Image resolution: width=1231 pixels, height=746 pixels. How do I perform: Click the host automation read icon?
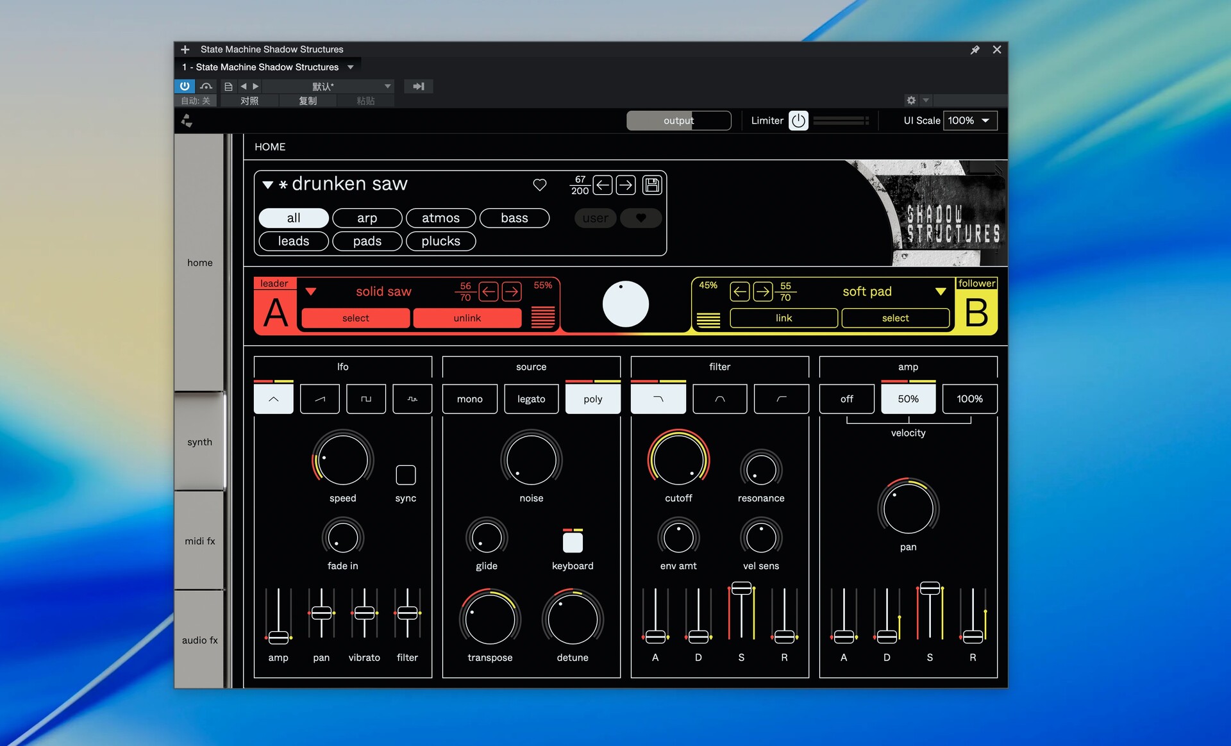tap(206, 86)
